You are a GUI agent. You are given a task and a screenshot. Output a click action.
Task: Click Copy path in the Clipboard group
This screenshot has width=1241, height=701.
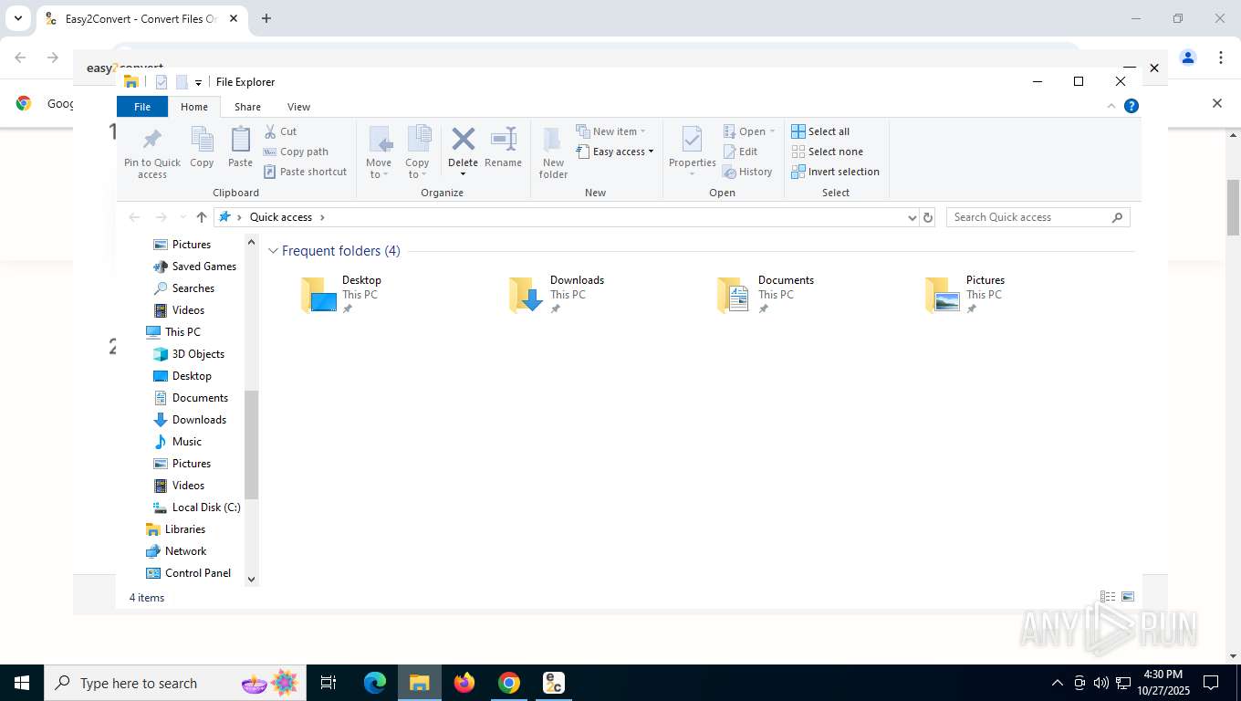pos(296,152)
